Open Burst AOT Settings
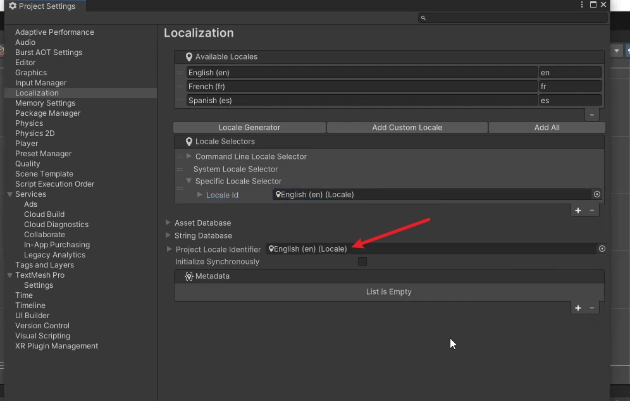Viewport: 630px width, 401px height. pyautogui.click(x=49, y=52)
